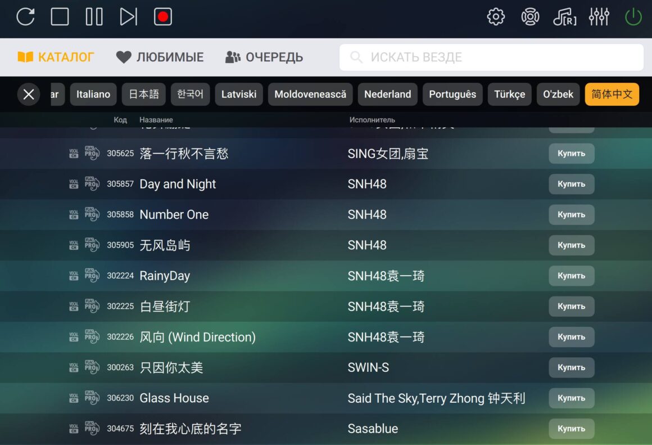Open the help lifebuoy icon

[530, 17]
